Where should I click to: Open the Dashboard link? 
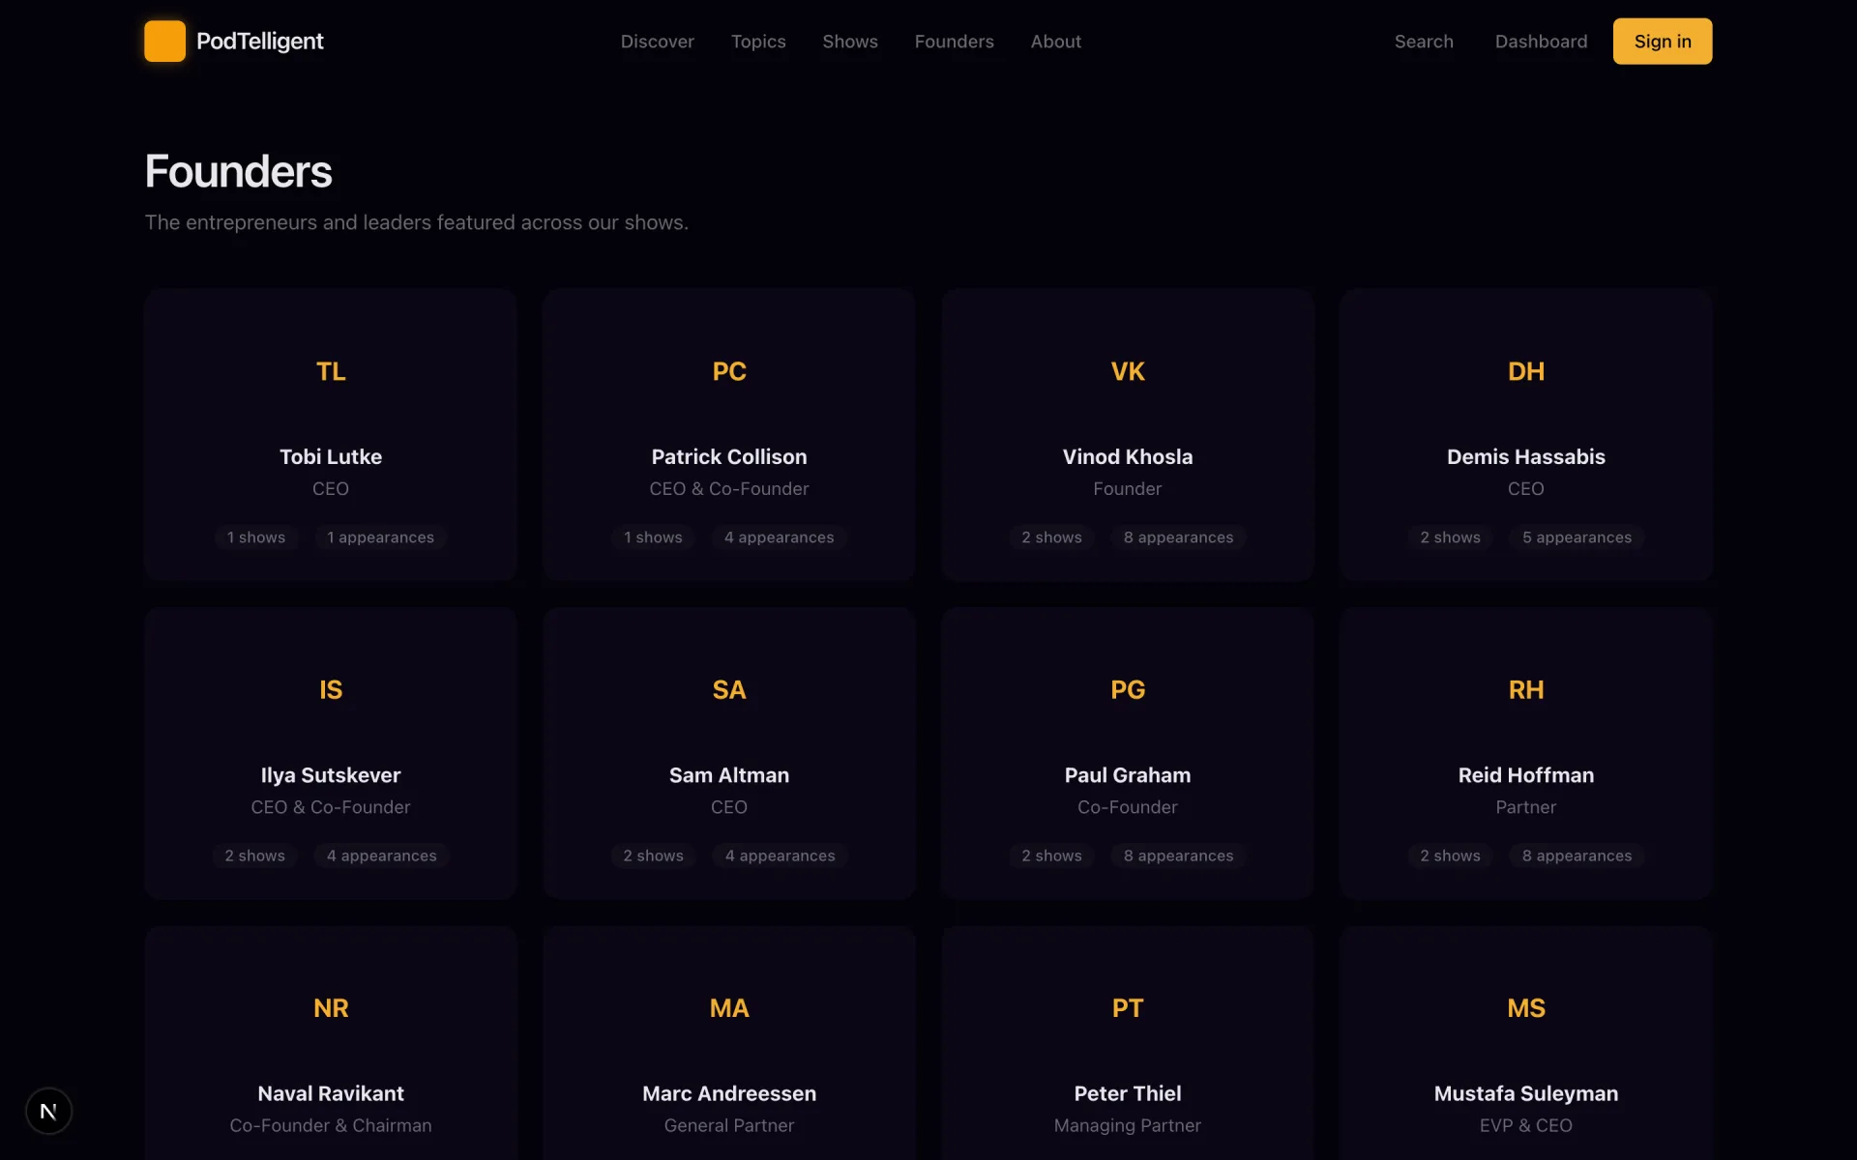point(1541,42)
